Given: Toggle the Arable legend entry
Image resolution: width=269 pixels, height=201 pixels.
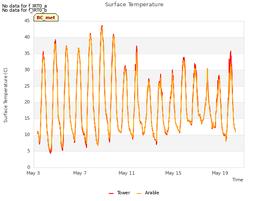Looking at the screenshot, I should pos(148,193).
